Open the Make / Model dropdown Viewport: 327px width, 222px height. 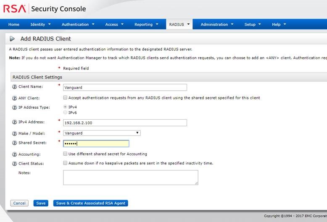pyautogui.click(x=102, y=133)
